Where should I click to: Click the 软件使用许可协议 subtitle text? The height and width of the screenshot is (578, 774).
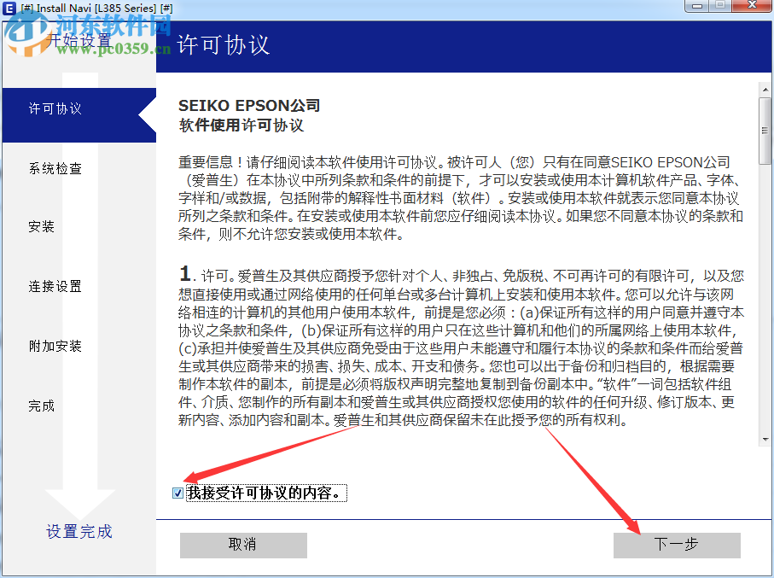241,126
